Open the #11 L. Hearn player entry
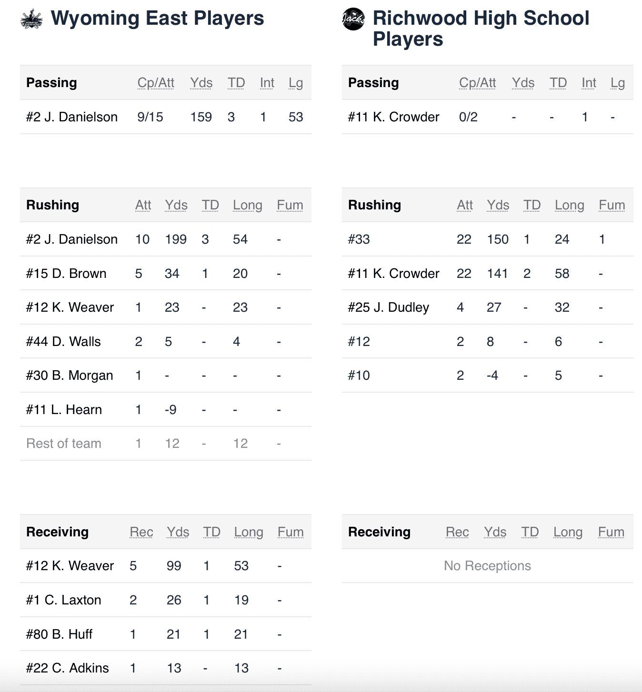This screenshot has height=692, width=642. point(64,410)
